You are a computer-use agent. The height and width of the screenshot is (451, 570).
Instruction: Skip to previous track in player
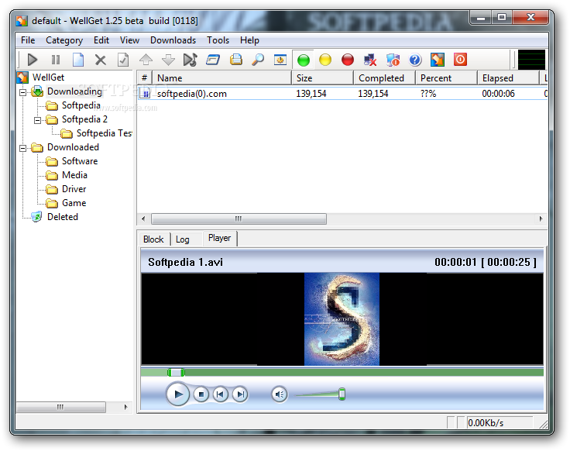[x=220, y=394]
